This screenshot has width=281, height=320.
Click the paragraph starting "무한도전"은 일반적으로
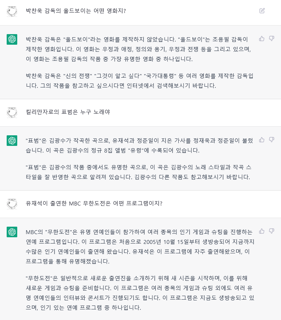point(140,293)
